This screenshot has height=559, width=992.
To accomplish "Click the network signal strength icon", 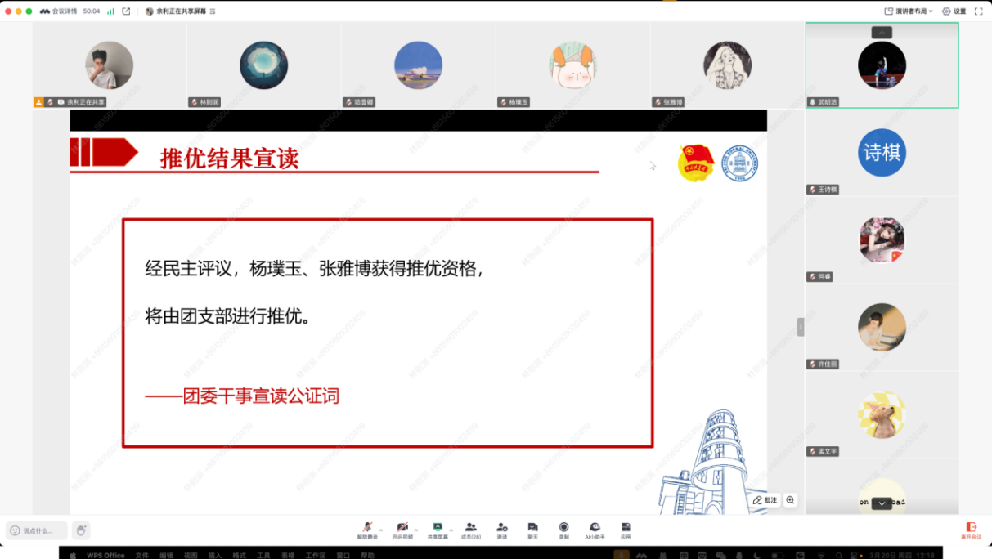I will coord(110,11).
